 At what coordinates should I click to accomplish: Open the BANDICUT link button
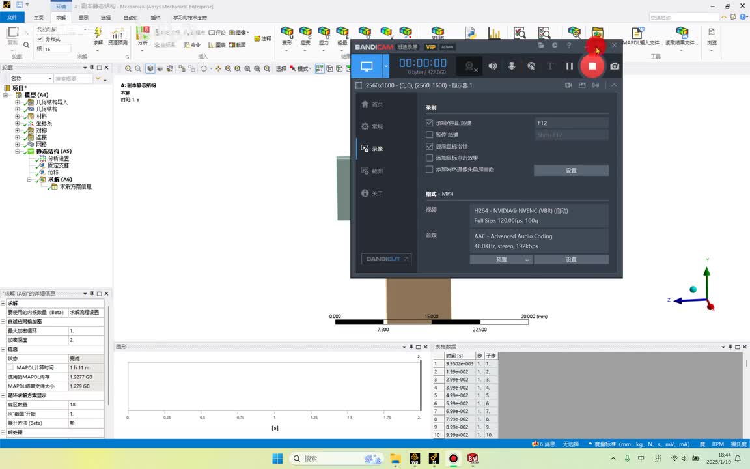tap(387, 259)
